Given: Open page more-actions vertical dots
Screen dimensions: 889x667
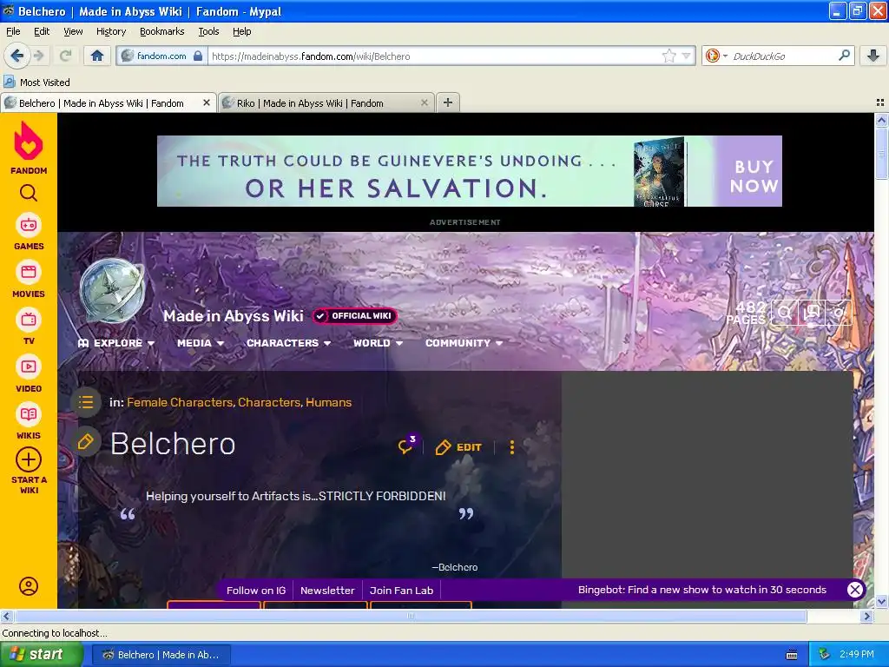Looking at the screenshot, I should [512, 447].
